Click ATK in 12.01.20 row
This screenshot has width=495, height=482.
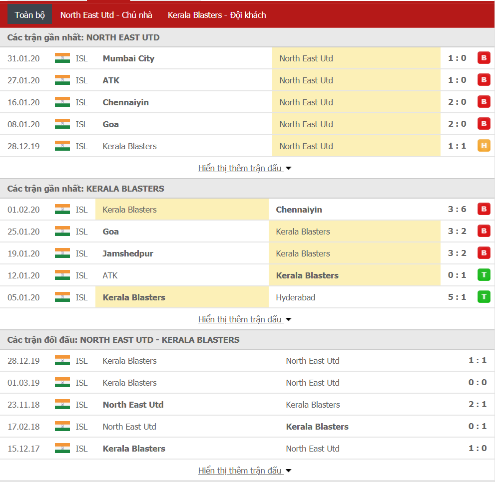tap(110, 275)
